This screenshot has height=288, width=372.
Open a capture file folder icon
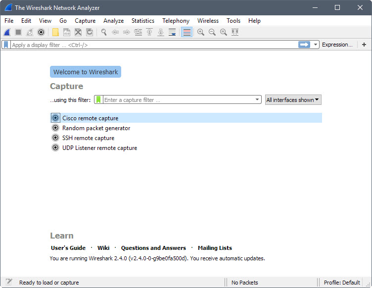pos(55,32)
